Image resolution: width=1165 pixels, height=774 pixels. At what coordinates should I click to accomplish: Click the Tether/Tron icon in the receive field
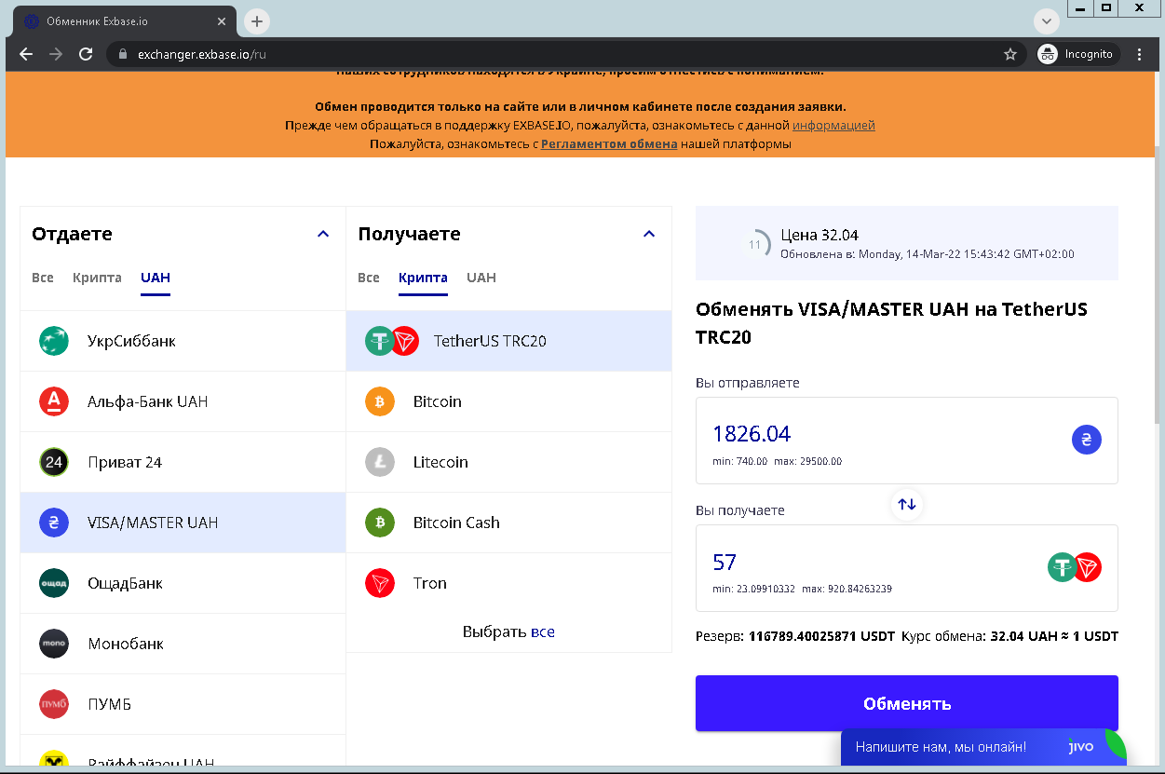(1075, 567)
